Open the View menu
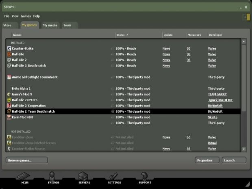Viewport: 252px width, 189px height. (15, 16)
